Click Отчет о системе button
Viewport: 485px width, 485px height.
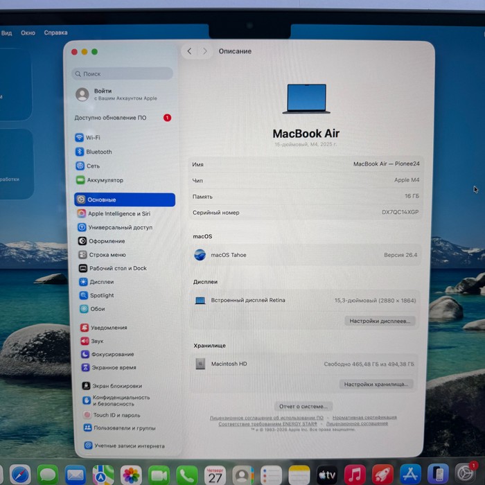pyautogui.click(x=303, y=406)
